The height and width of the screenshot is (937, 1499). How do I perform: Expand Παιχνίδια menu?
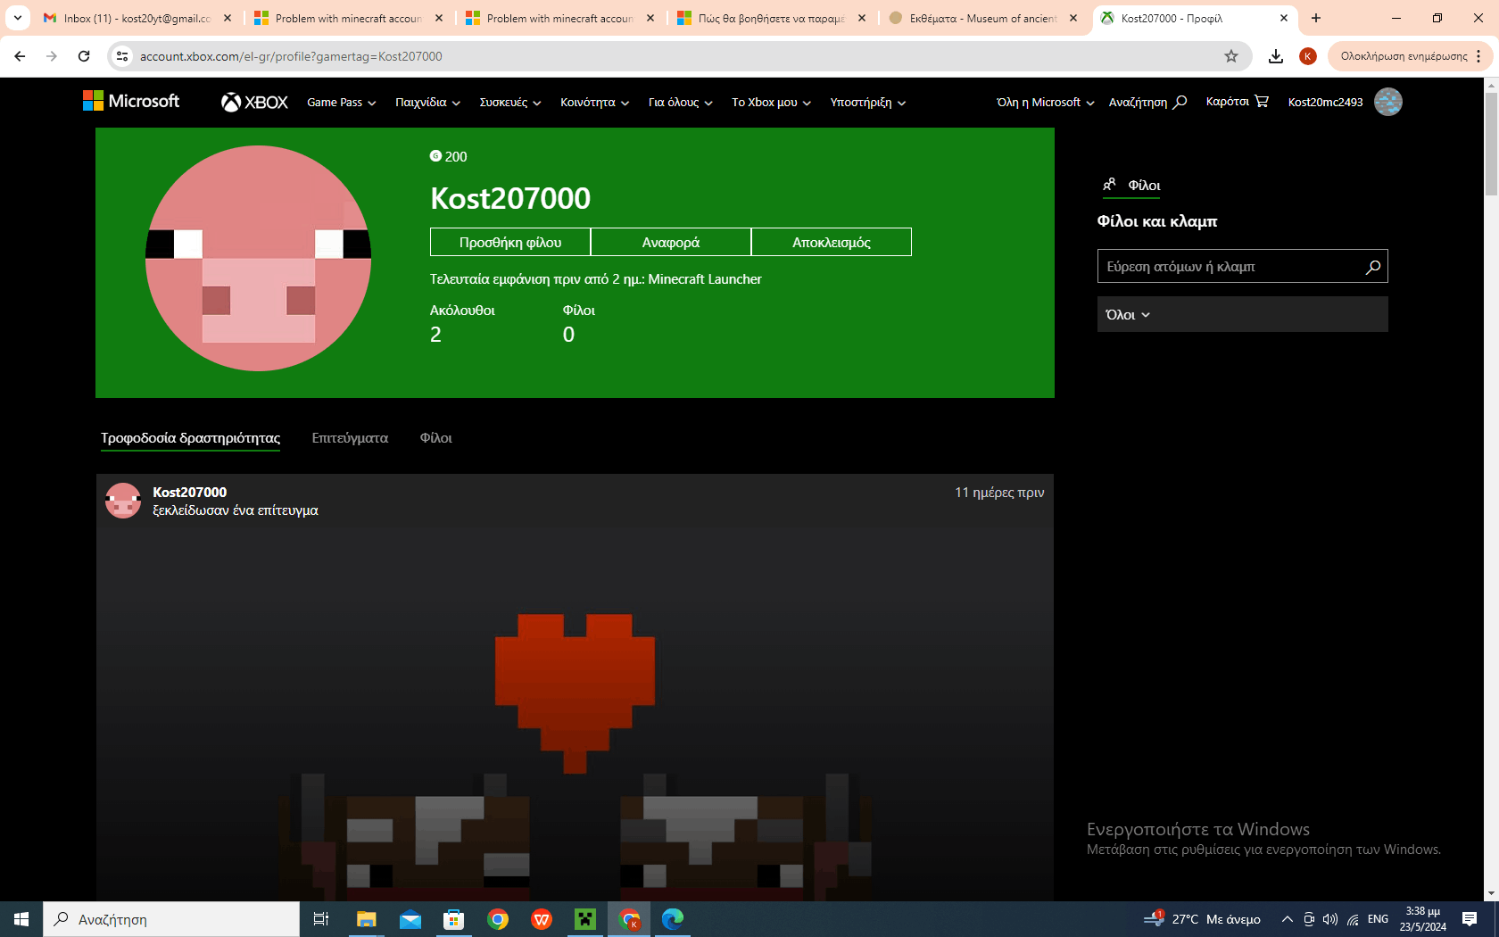[x=427, y=103]
